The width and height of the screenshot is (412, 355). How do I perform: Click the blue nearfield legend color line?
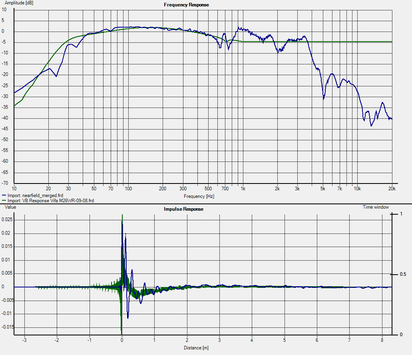tap(4, 195)
